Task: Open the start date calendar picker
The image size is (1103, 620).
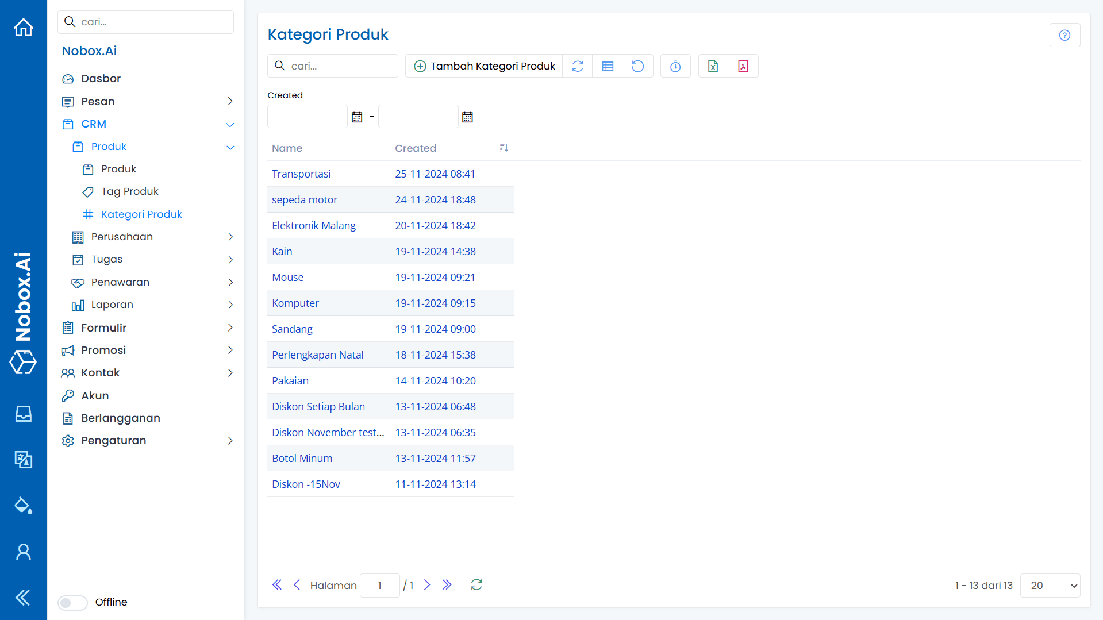Action: click(357, 117)
